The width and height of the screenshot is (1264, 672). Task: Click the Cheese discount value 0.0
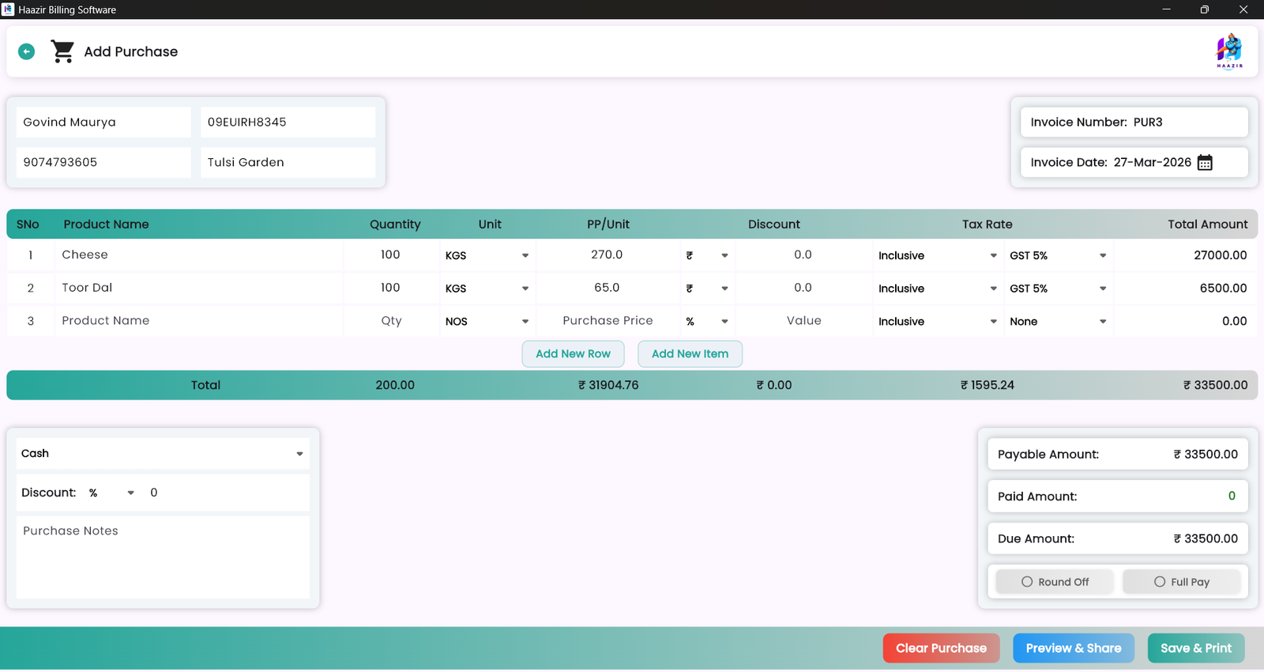point(803,255)
